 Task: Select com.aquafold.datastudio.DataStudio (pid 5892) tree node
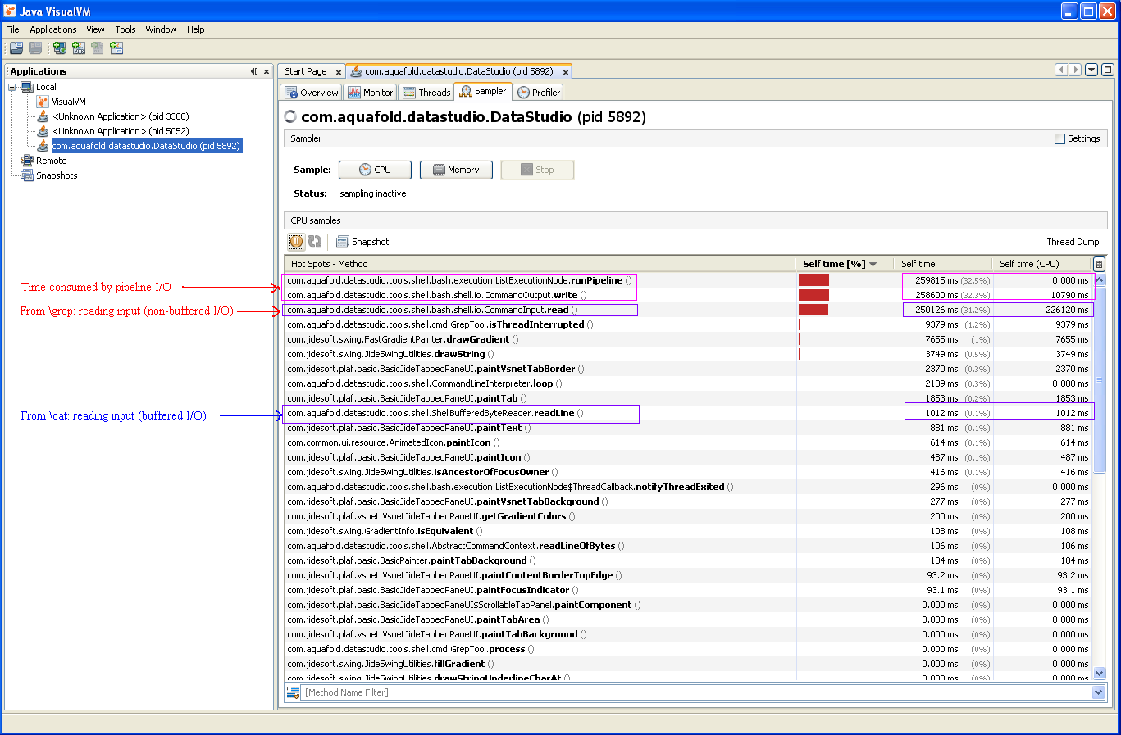(x=146, y=146)
